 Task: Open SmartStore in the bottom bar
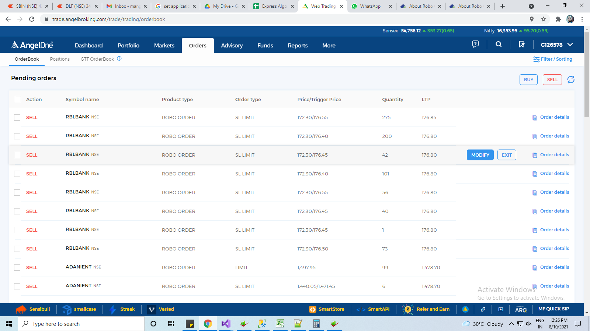click(327, 309)
